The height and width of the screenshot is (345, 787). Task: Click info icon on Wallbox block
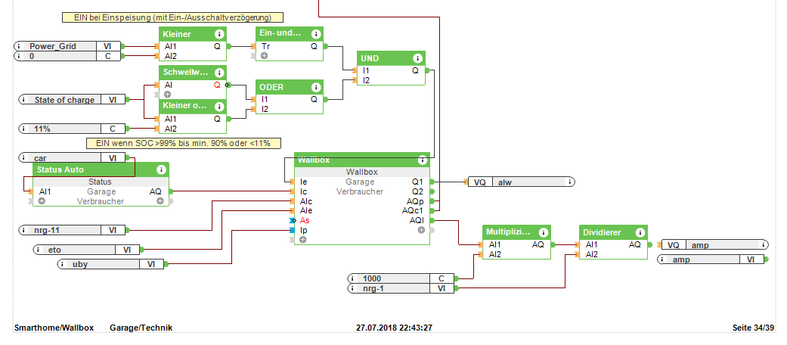coord(423,160)
